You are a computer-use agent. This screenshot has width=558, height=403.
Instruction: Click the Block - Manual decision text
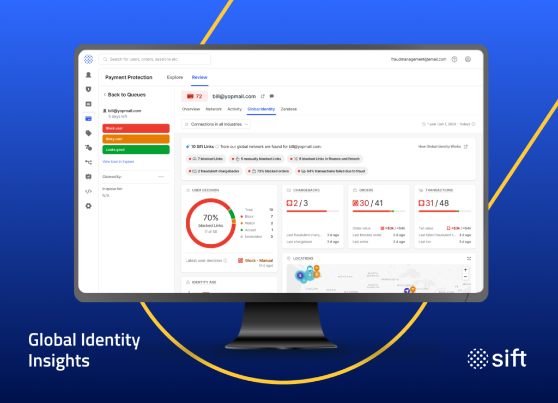pos(259,261)
